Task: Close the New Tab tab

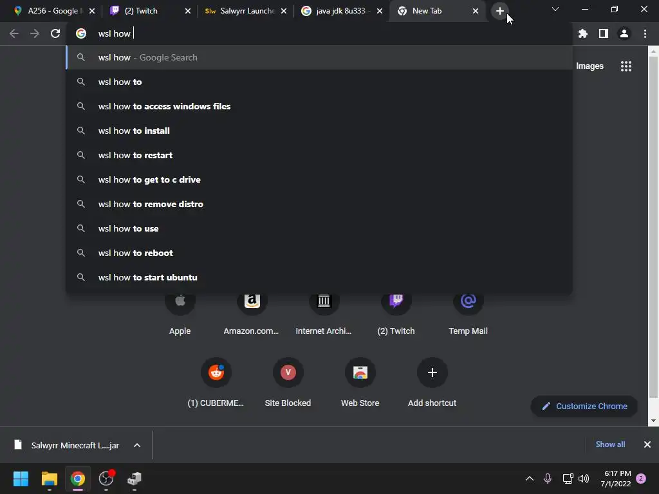Action: (476, 11)
